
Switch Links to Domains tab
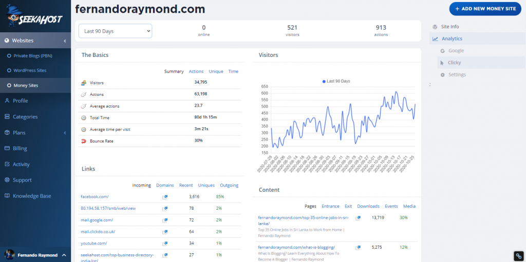165,185
